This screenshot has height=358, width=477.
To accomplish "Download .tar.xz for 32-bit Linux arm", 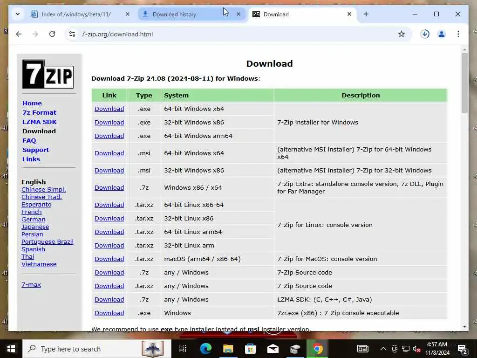I will click(x=109, y=245).
